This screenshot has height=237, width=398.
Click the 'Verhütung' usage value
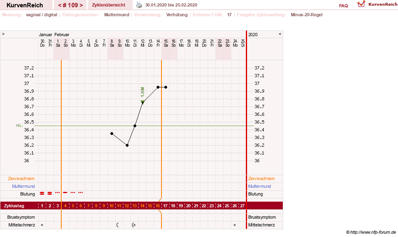pos(177,15)
